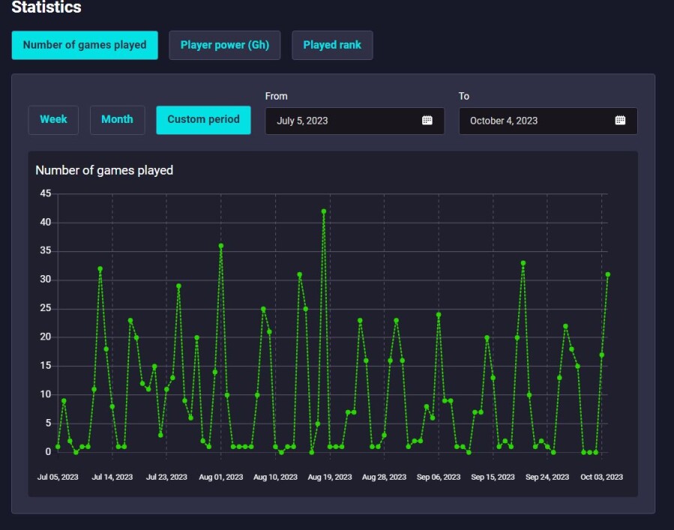Screen dimensions: 674x530
Task: Click the From date field July 5, 2023
Action: [x=355, y=121]
